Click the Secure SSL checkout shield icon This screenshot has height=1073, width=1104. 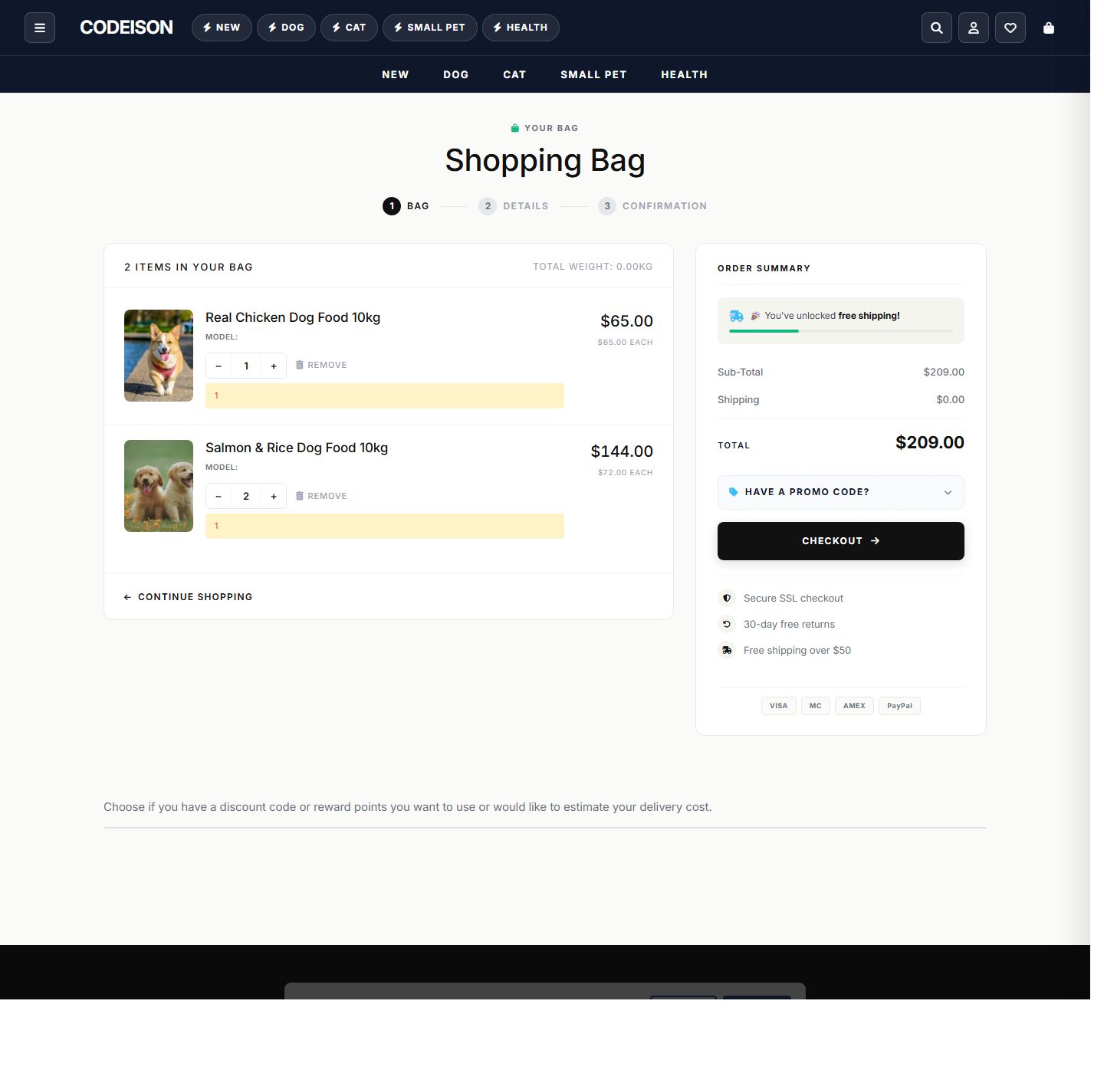click(x=727, y=598)
